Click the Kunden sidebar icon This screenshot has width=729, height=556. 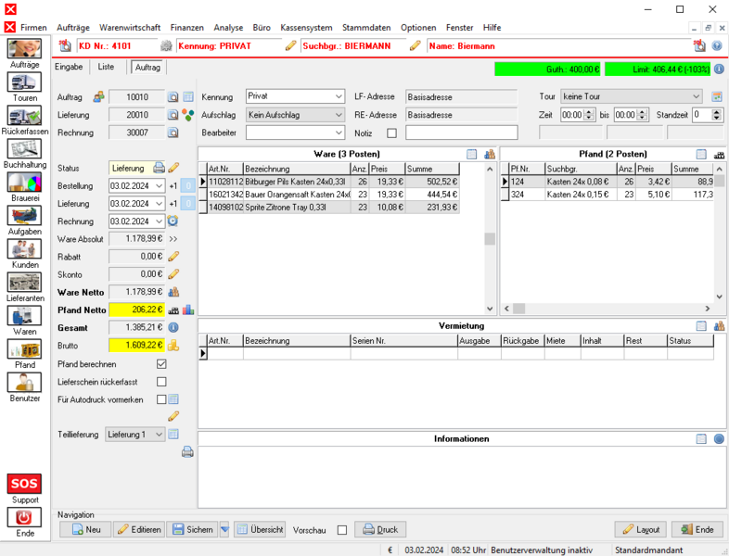[25, 248]
